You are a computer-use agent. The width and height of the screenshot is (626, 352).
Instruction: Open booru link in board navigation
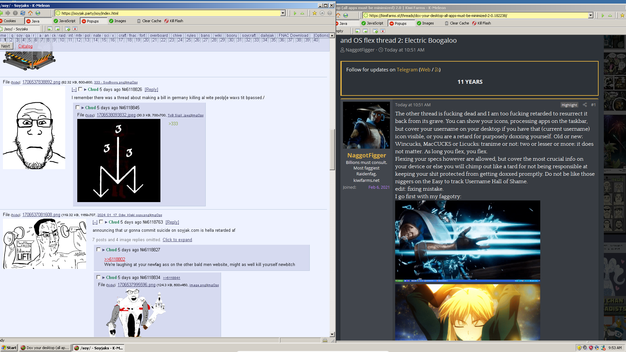click(232, 36)
